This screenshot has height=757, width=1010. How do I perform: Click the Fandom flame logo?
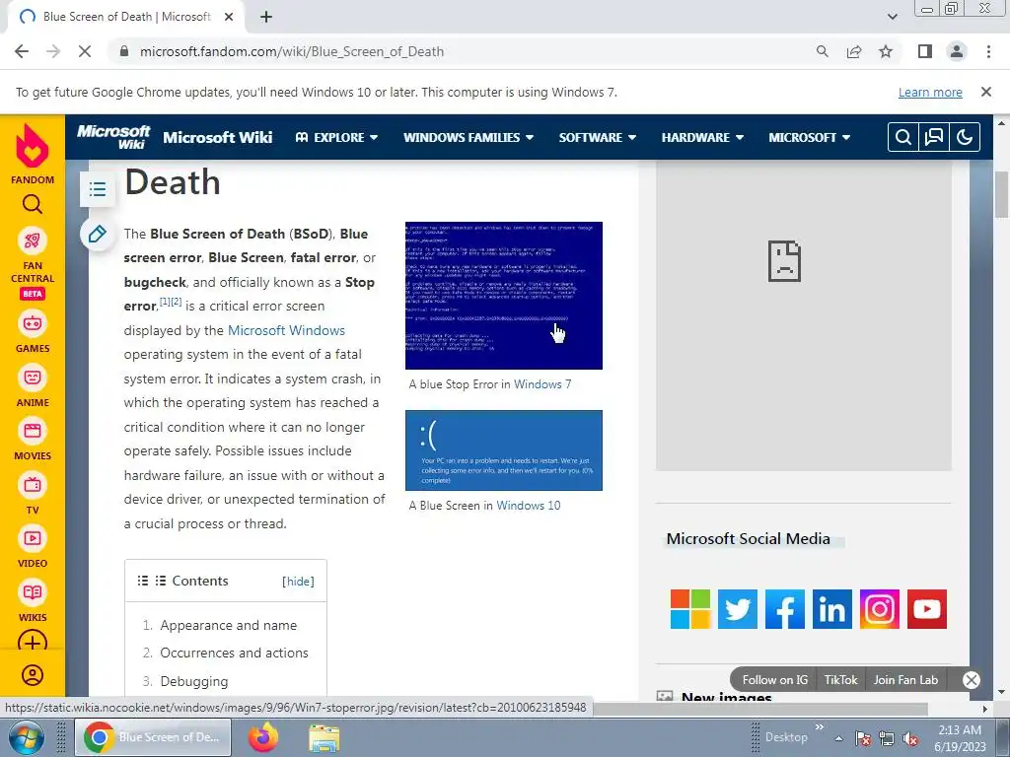(x=33, y=145)
